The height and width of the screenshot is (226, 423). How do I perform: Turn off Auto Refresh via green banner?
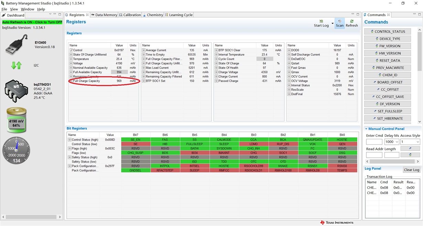[x=32, y=22]
